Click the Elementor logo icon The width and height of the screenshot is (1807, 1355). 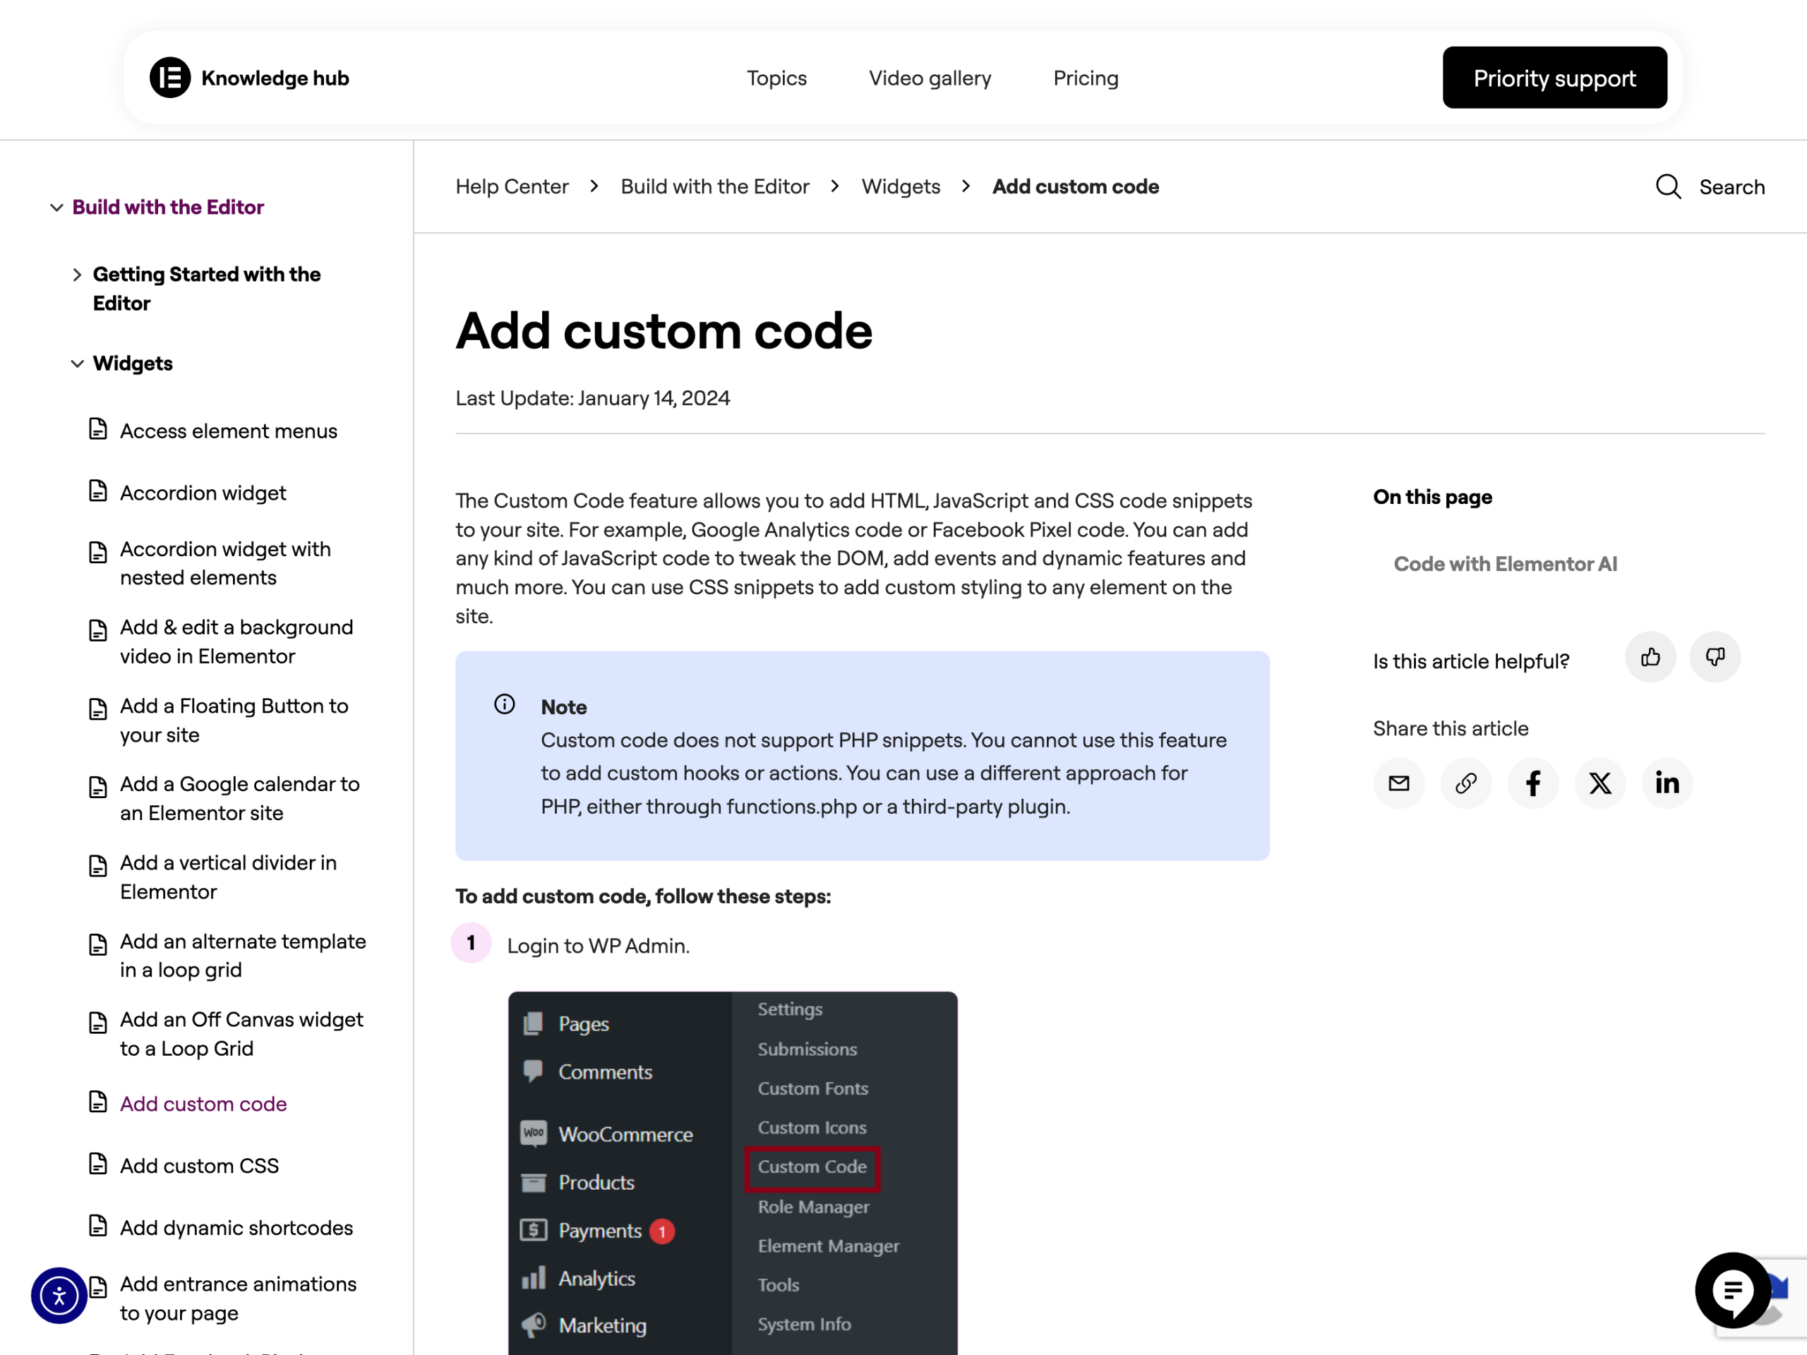(x=170, y=78)
